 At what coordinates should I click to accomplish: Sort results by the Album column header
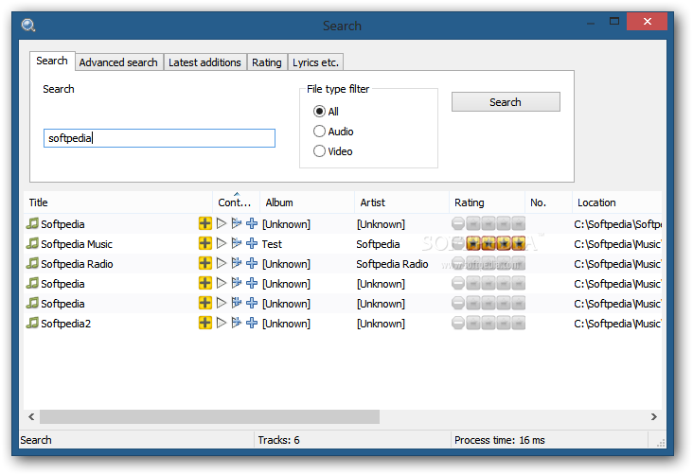[x=307, y=202]
